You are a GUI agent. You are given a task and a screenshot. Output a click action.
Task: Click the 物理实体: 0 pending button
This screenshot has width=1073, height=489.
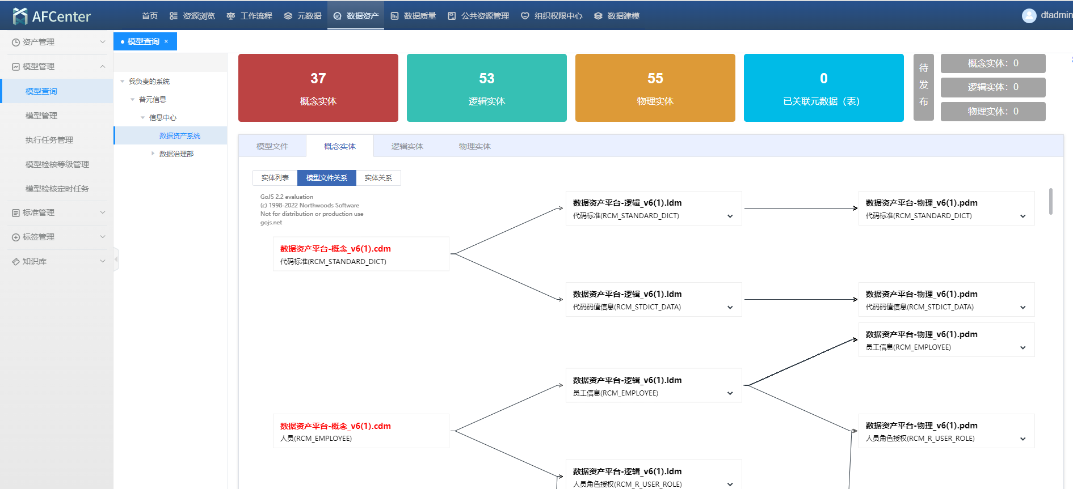(x=993, y=112)
